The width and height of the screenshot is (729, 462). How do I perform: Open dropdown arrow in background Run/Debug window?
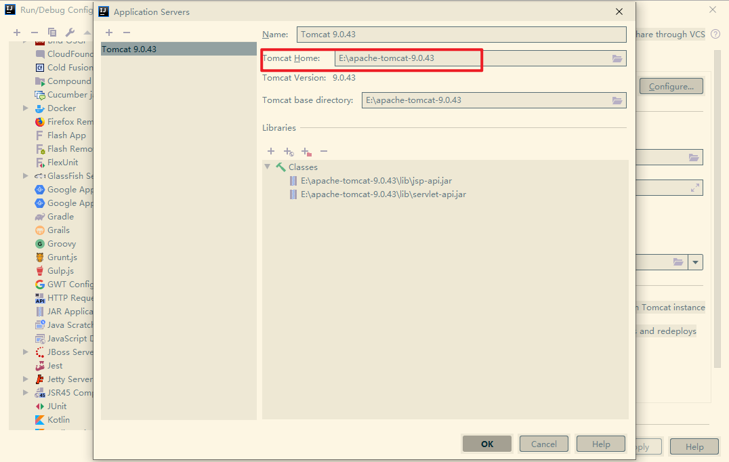(x=696, y=262)
